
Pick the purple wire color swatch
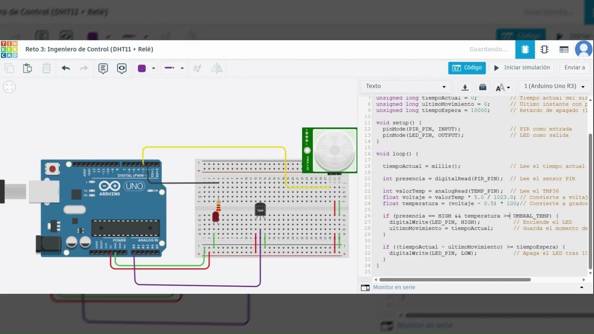[142, 68]
